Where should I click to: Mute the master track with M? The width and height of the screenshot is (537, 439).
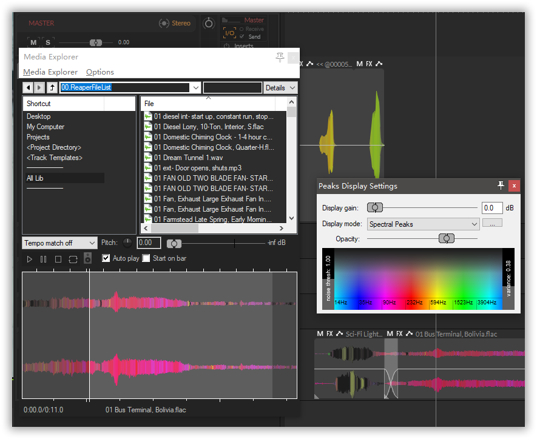coord(33,42)
